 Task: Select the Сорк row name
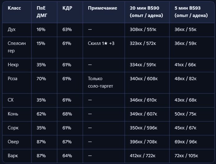point(13,127)
